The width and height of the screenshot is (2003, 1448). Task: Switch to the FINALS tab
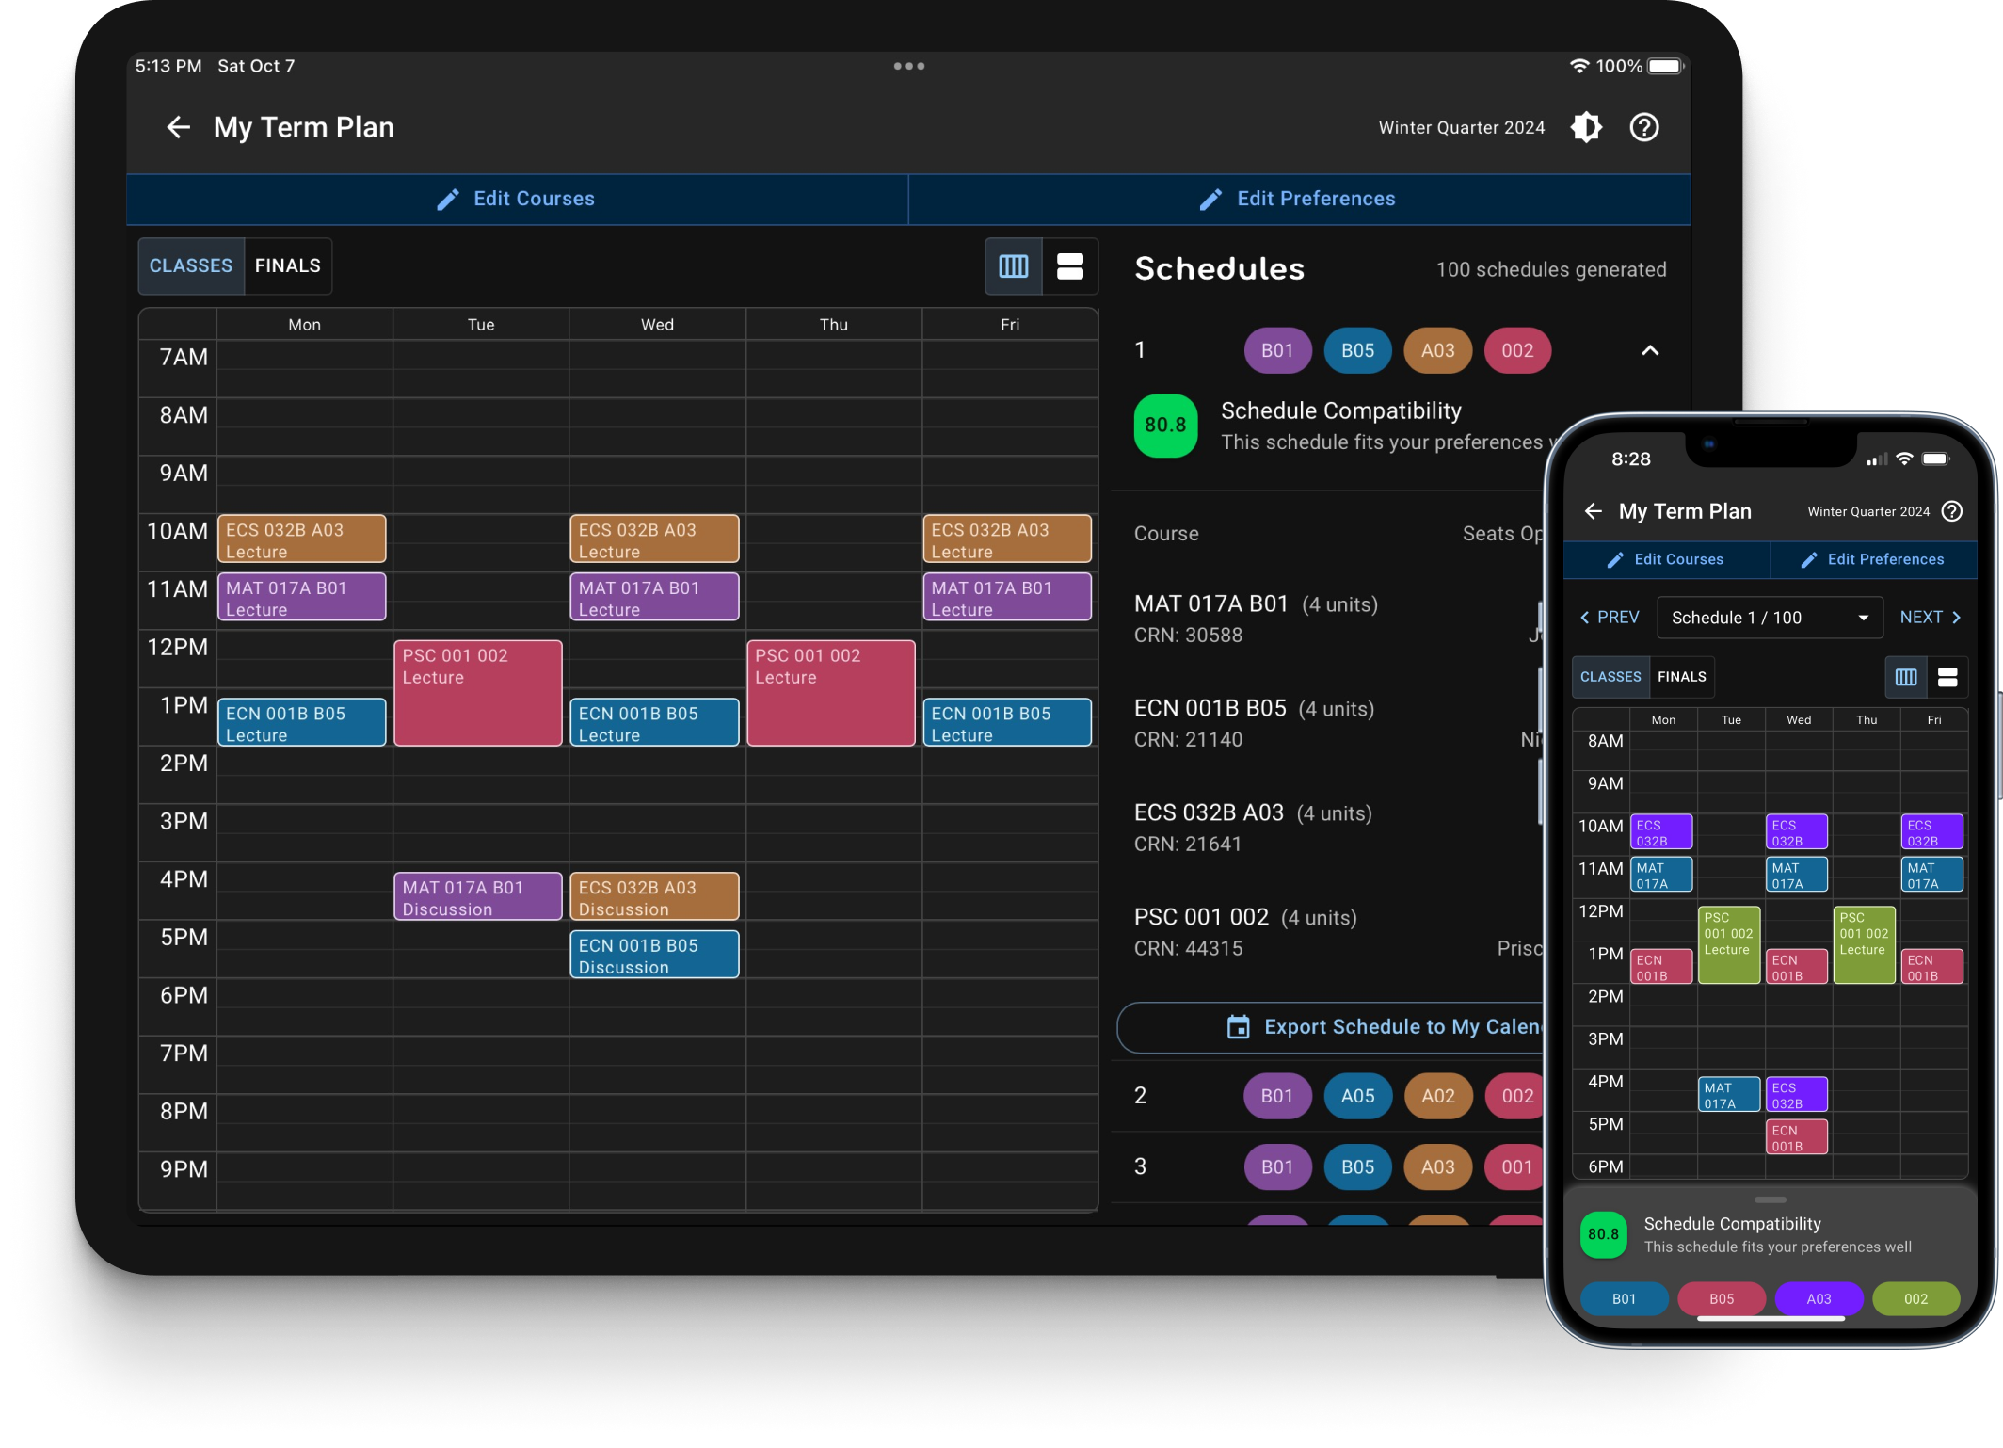pos(287,266)
